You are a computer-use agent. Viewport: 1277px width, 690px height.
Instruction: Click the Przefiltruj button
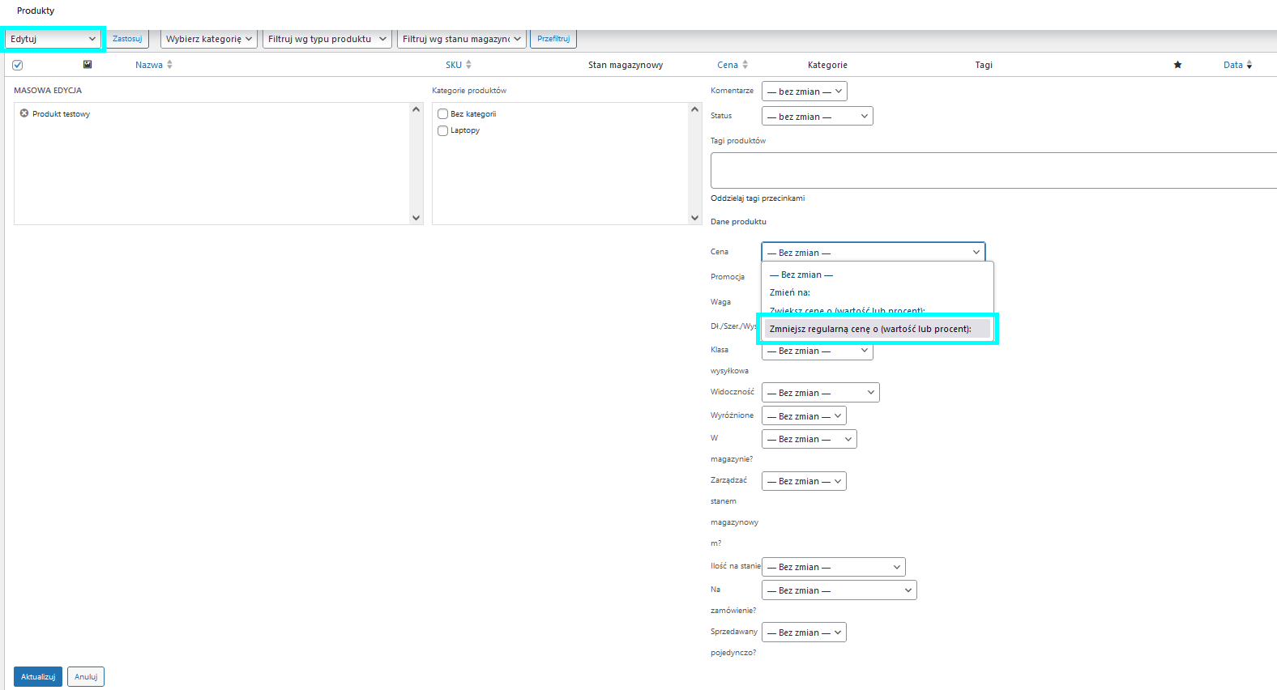[553, 39]
